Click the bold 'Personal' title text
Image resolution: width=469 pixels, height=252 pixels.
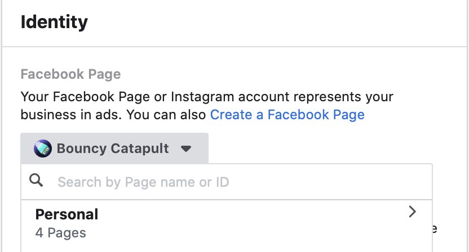click(x=67, y=214)
